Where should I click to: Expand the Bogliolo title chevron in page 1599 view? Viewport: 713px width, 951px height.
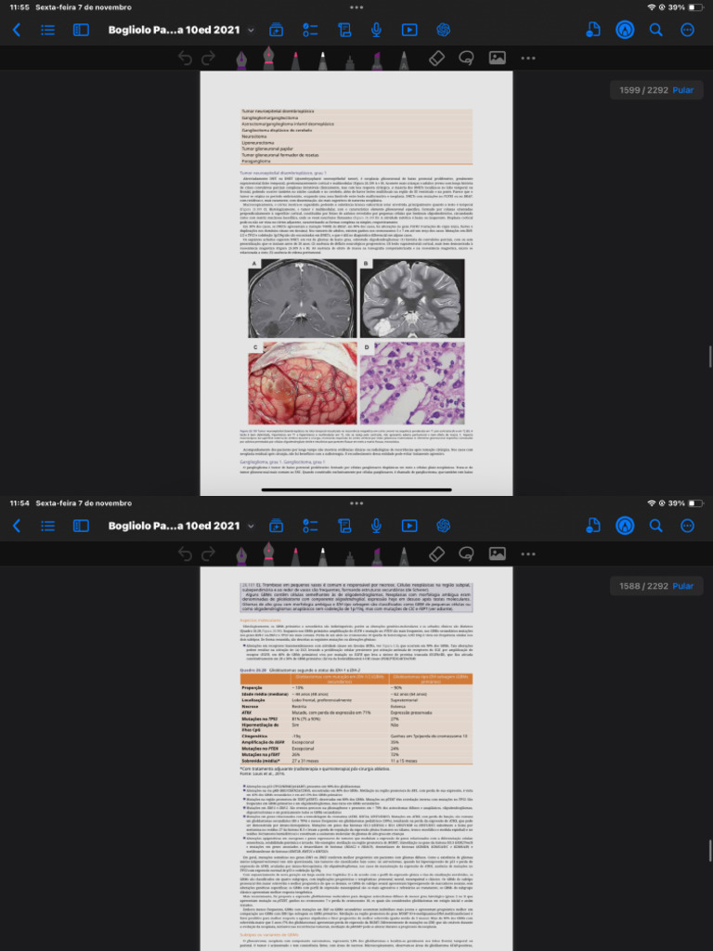251,31
